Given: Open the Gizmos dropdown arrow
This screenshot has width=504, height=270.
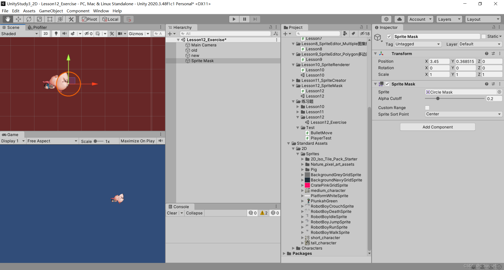Looking at the screenshot, I should [x=148, y=34].
